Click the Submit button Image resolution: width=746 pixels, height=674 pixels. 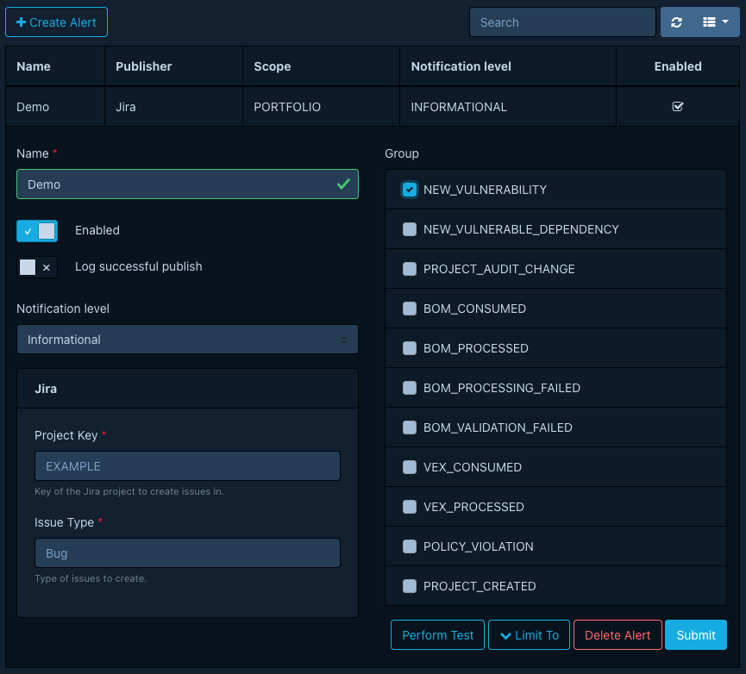696,634
